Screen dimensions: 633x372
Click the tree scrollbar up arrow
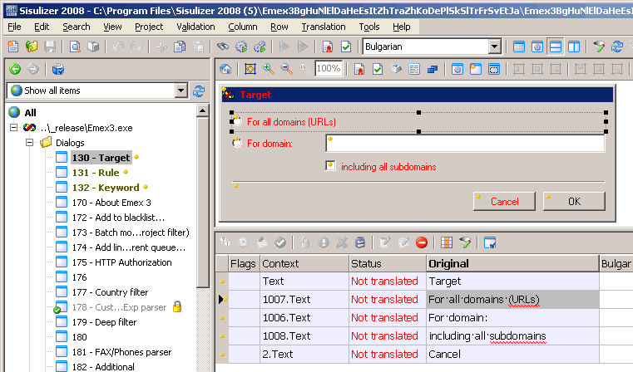[203, 110]
